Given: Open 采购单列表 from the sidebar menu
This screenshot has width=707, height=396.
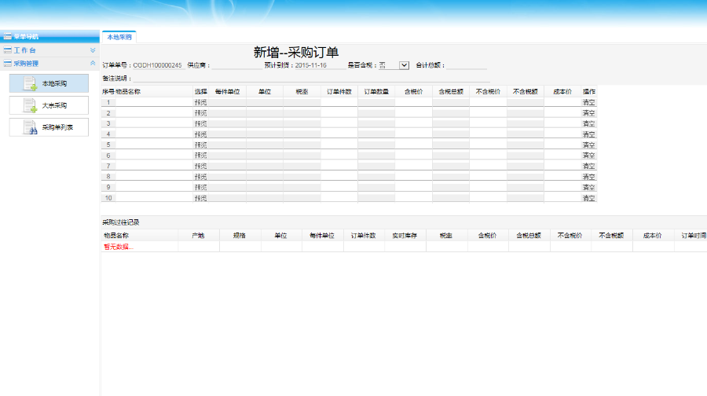Looking at the screenshot, I should click(x=57, y=127).
